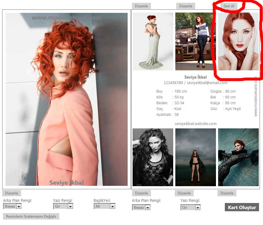263x225 pixels.
Task: Click Düzenle above the striped sweater photo
Action: click(x=186, y=6)
